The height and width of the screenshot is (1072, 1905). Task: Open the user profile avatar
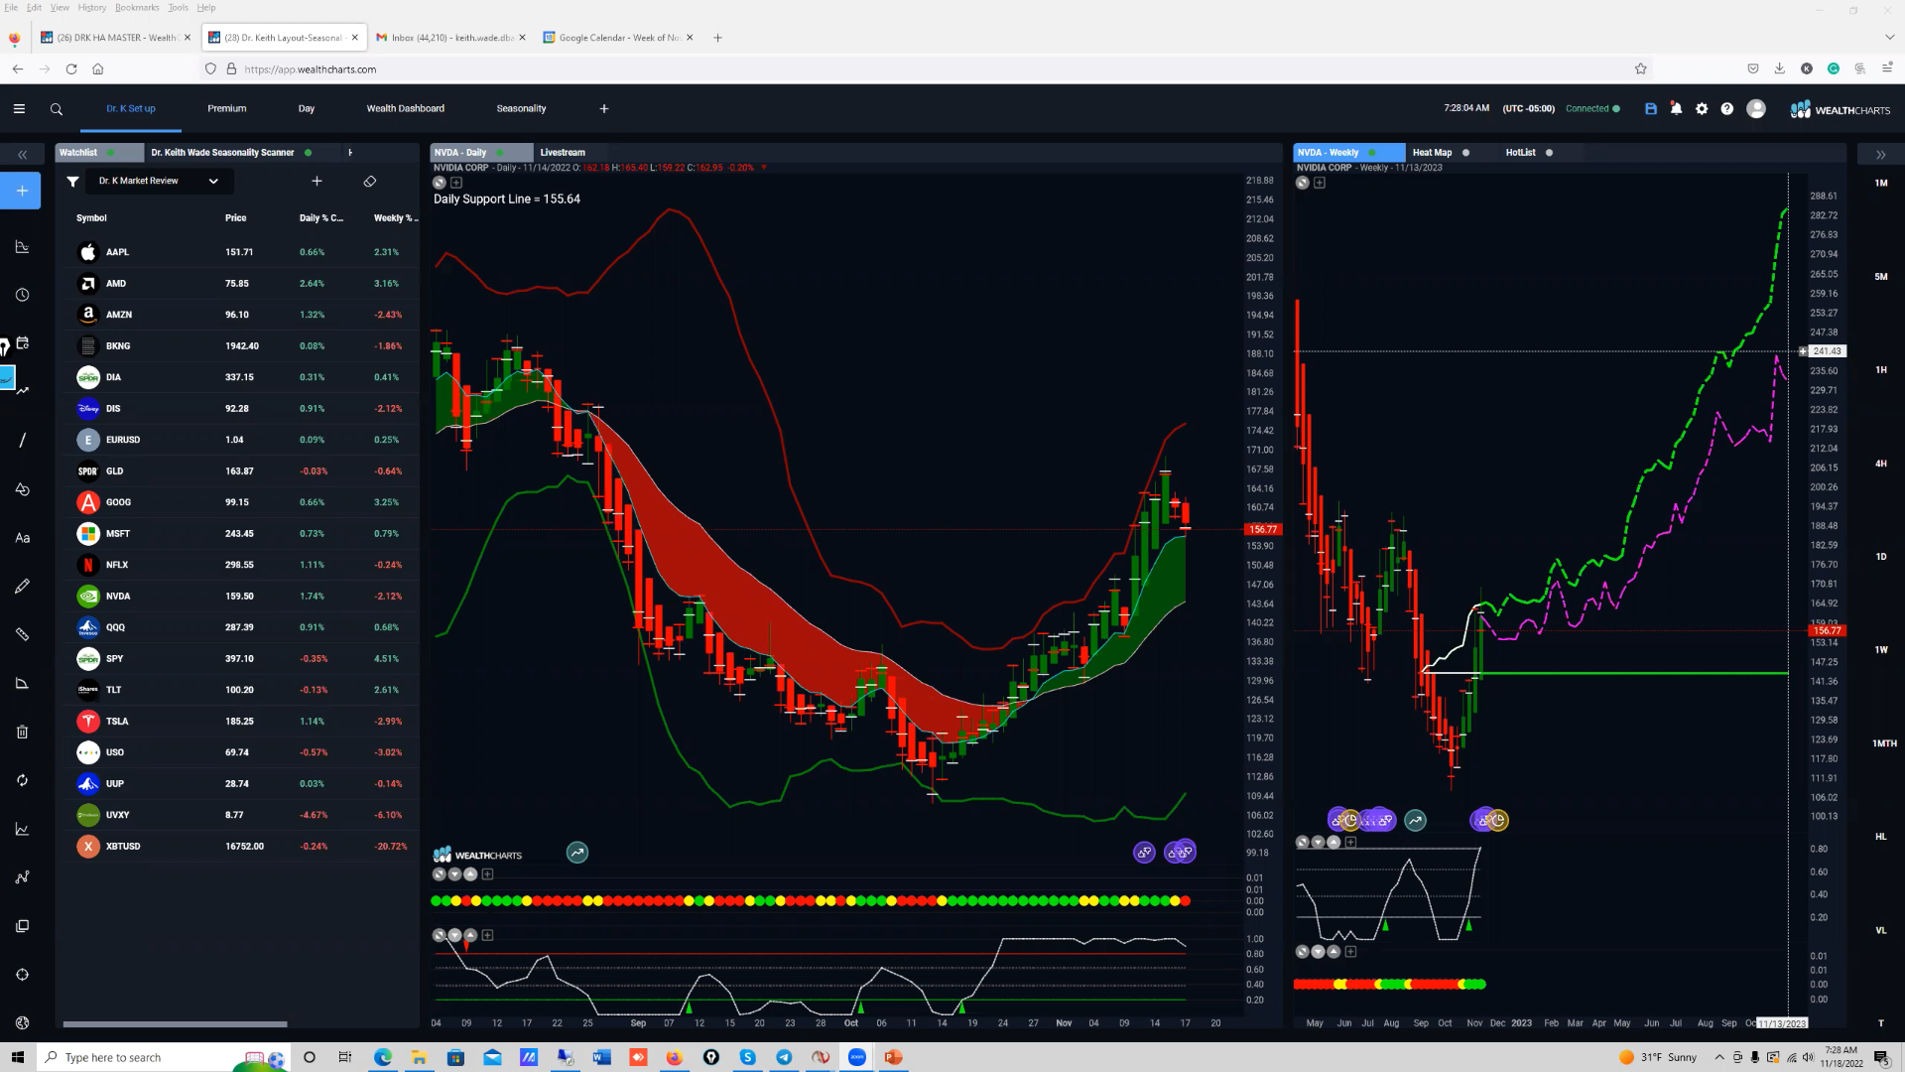[1756, 109]
